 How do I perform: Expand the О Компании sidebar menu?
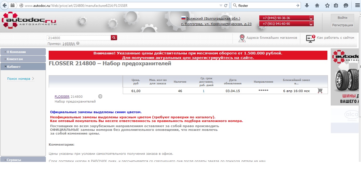[x=23, y=52]
